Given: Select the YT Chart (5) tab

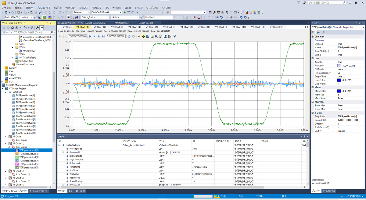Looking at the screenshot, I should pyautogui.click(x=152, y=27).
